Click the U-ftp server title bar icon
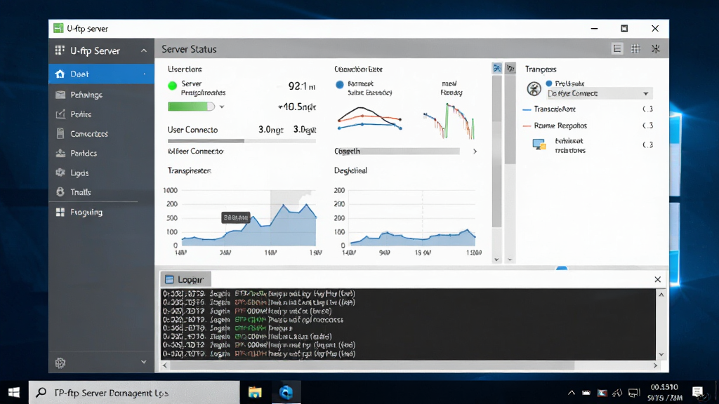 click(x=58, y=28)
